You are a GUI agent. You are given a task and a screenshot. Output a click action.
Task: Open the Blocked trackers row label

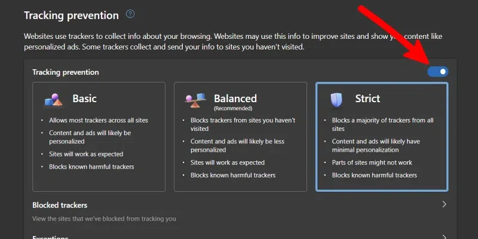pyautogui.click(x=60, y=205)
